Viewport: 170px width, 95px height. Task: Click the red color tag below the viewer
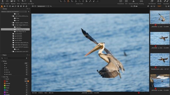coord(139,93)
